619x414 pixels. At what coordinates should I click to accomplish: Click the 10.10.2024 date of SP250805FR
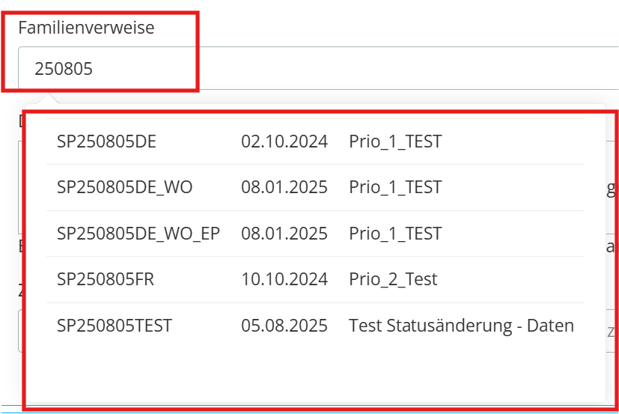[284, 279]
